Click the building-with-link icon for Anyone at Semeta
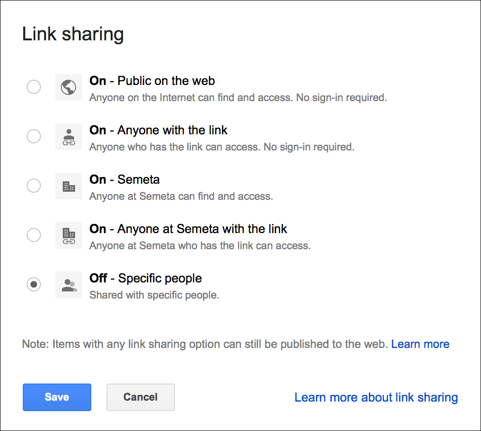 pyautogui.click(x=68, y=235)
